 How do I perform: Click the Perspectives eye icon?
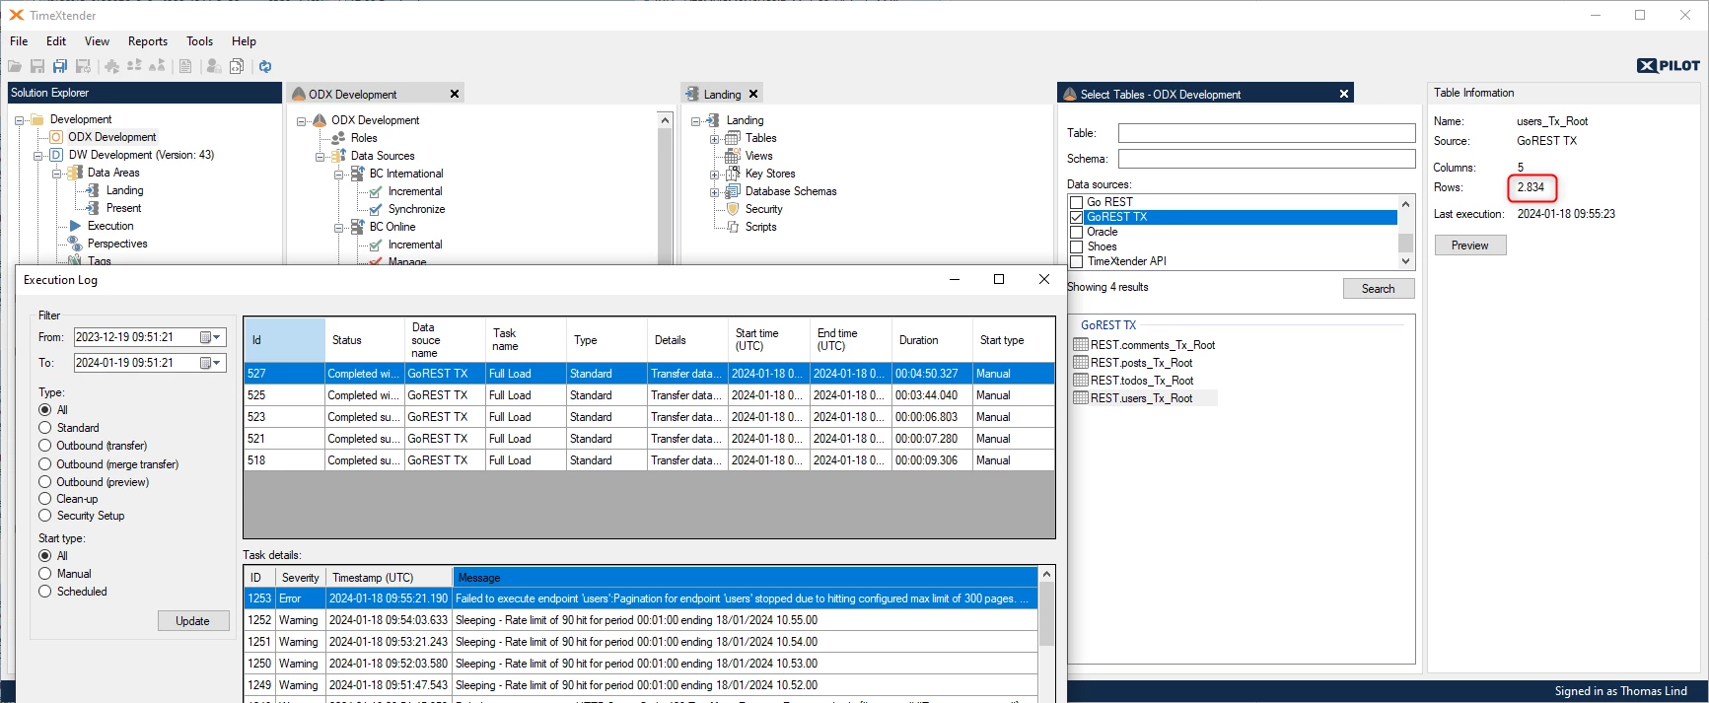[x=75, y=244]
